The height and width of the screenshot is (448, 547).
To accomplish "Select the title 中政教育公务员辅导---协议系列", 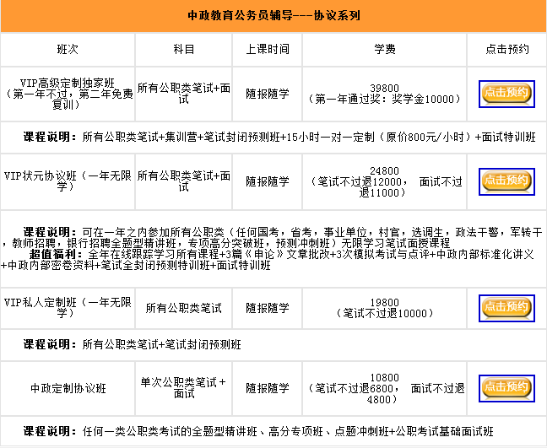I will click(273, 16).
